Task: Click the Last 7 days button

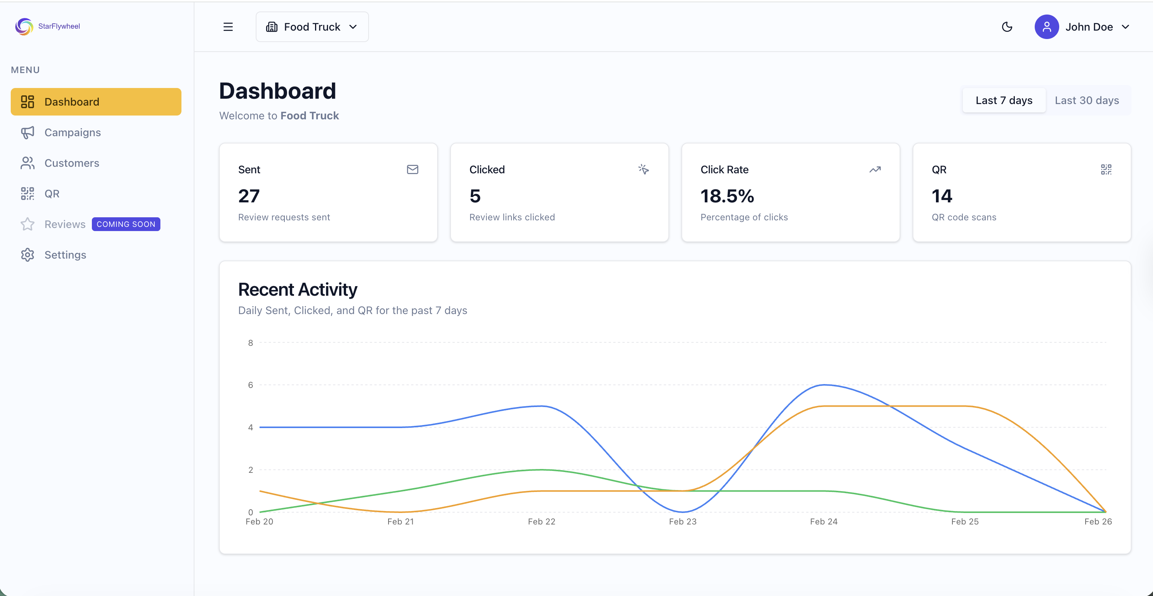Action: [x=1004, y=100]
